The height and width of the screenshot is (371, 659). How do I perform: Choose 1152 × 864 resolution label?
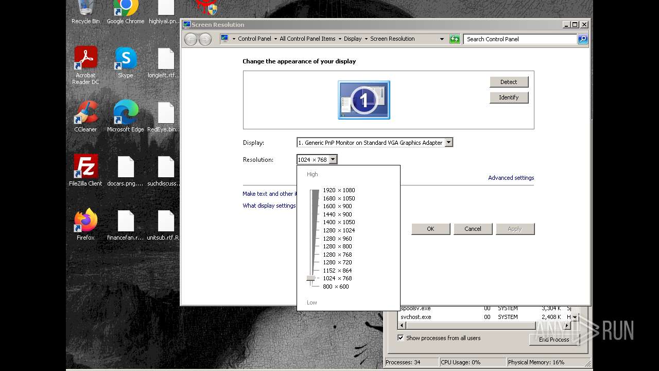pos(337,271)
